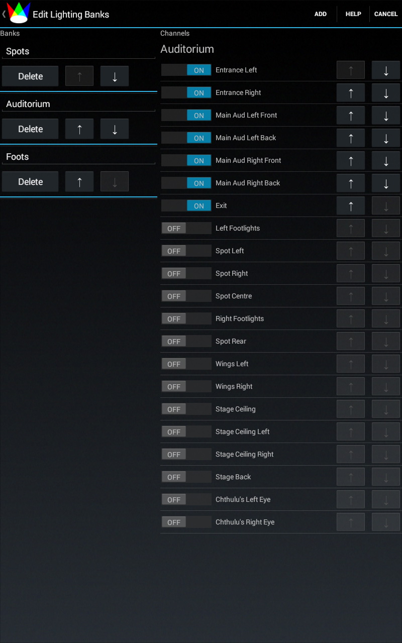Viewport: 402px width, 643px height.
Task: Enable the Left Footlights channel
Action: click(x=186, y=228)
